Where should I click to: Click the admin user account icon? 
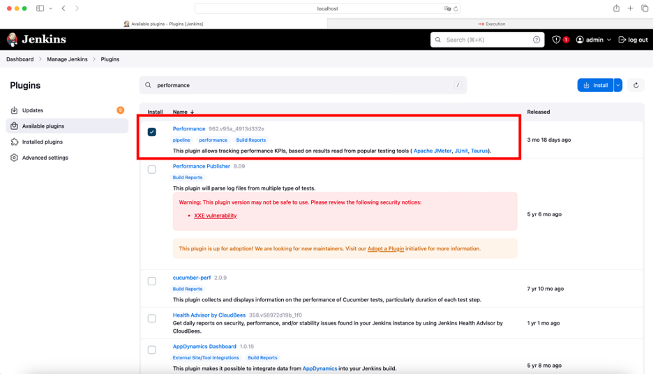pos(580,40)
